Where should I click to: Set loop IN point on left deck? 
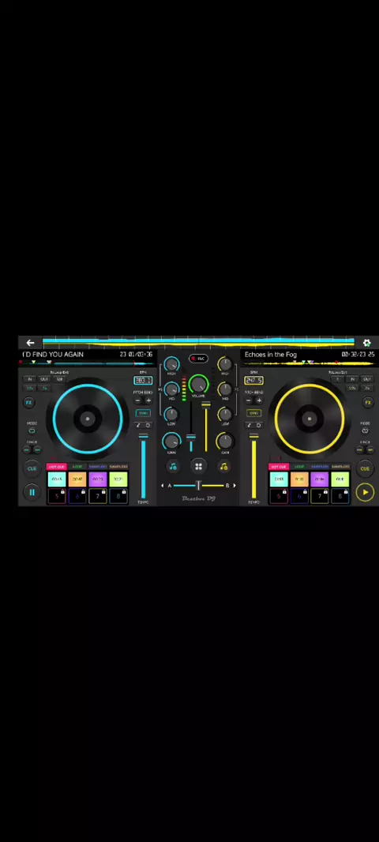30,379
